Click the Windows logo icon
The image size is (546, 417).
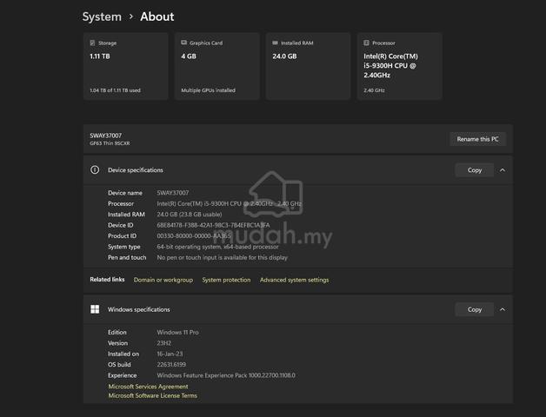pyautogui.click(x=95, y=309)
